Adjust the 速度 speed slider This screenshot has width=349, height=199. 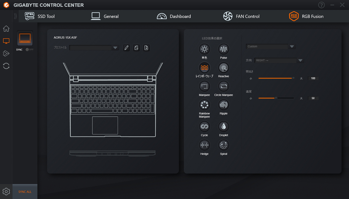(276, 98)
